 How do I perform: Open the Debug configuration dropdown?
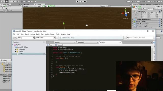26,38
